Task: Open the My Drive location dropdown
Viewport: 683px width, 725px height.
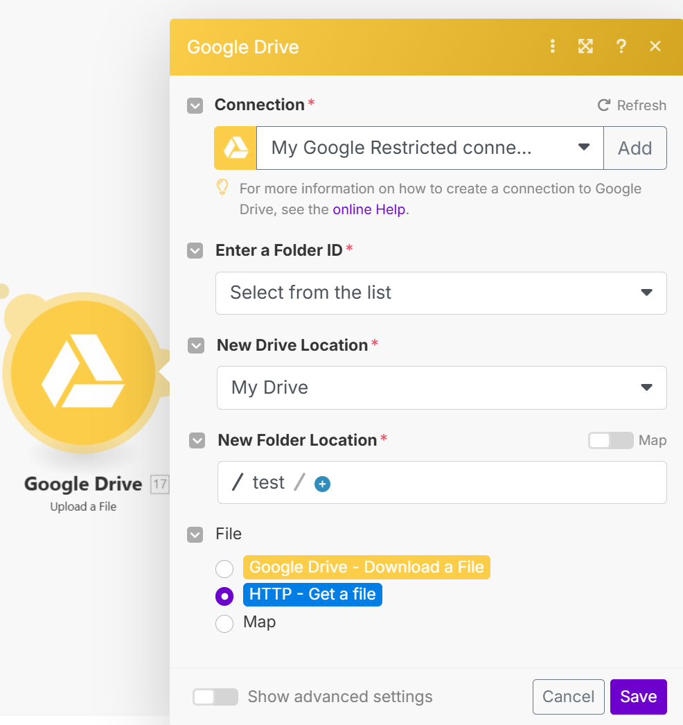Action: [442, 387]
